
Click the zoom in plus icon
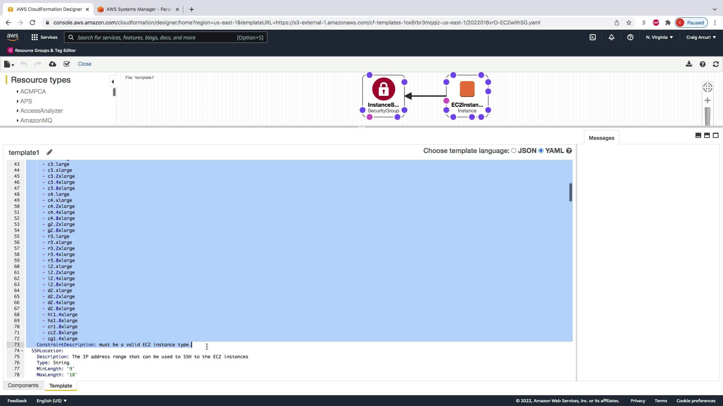(708, 100)
